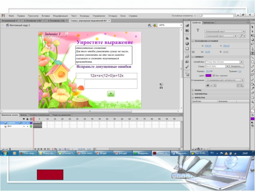Open the Модификация menu

pyautogui.click(x=60, y=16)
